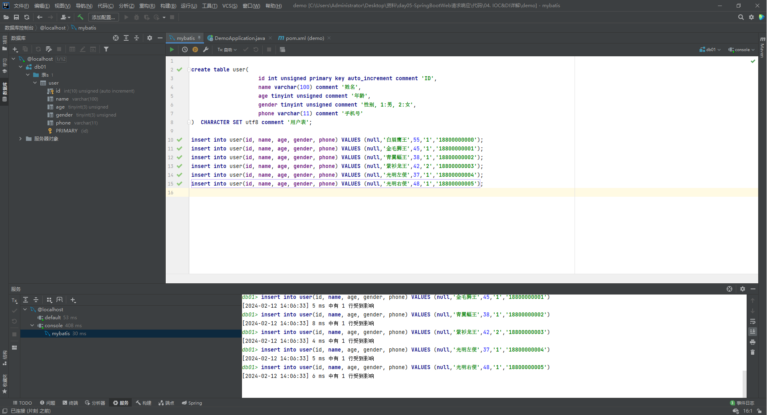Expand the 服务器对象 folder node
The width and height of the screenshot is (767, 415).
click(x=21, y=139)
